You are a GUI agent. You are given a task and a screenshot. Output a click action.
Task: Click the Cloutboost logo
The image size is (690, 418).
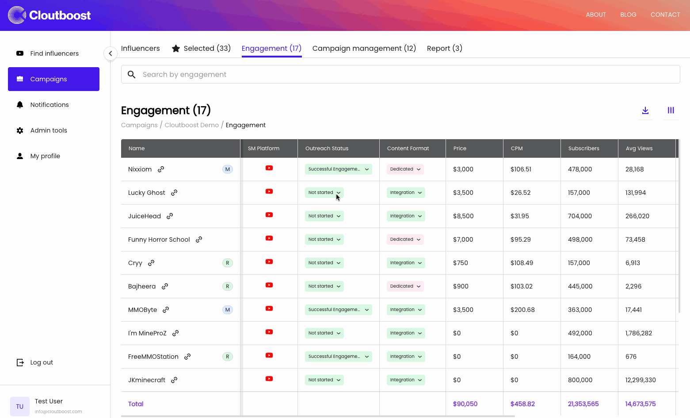[x=49, y=15]
